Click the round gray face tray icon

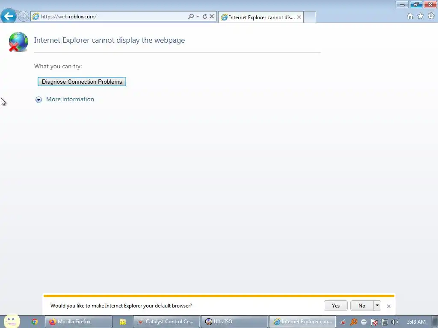pyautogui.click(x=364, y=322)
